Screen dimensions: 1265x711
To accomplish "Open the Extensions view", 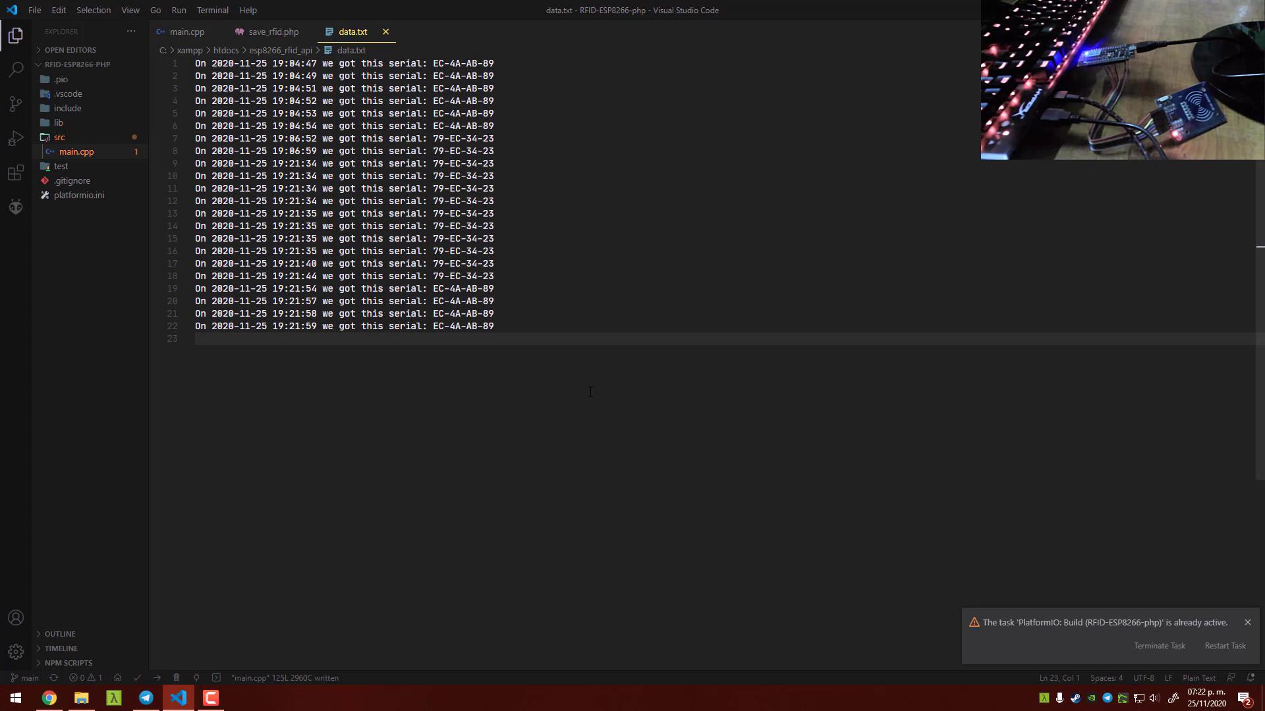I will 16,173.
